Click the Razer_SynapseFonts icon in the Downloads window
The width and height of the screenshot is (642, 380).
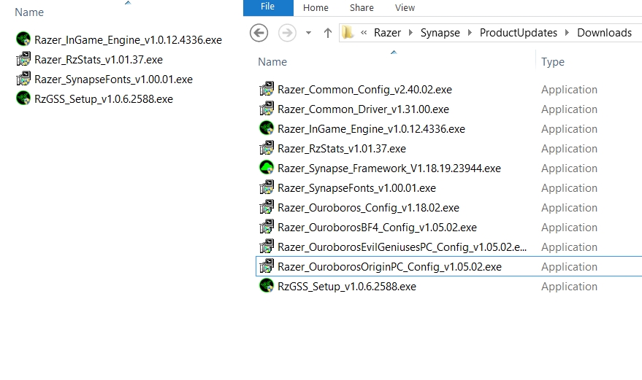tap(267, 187)
